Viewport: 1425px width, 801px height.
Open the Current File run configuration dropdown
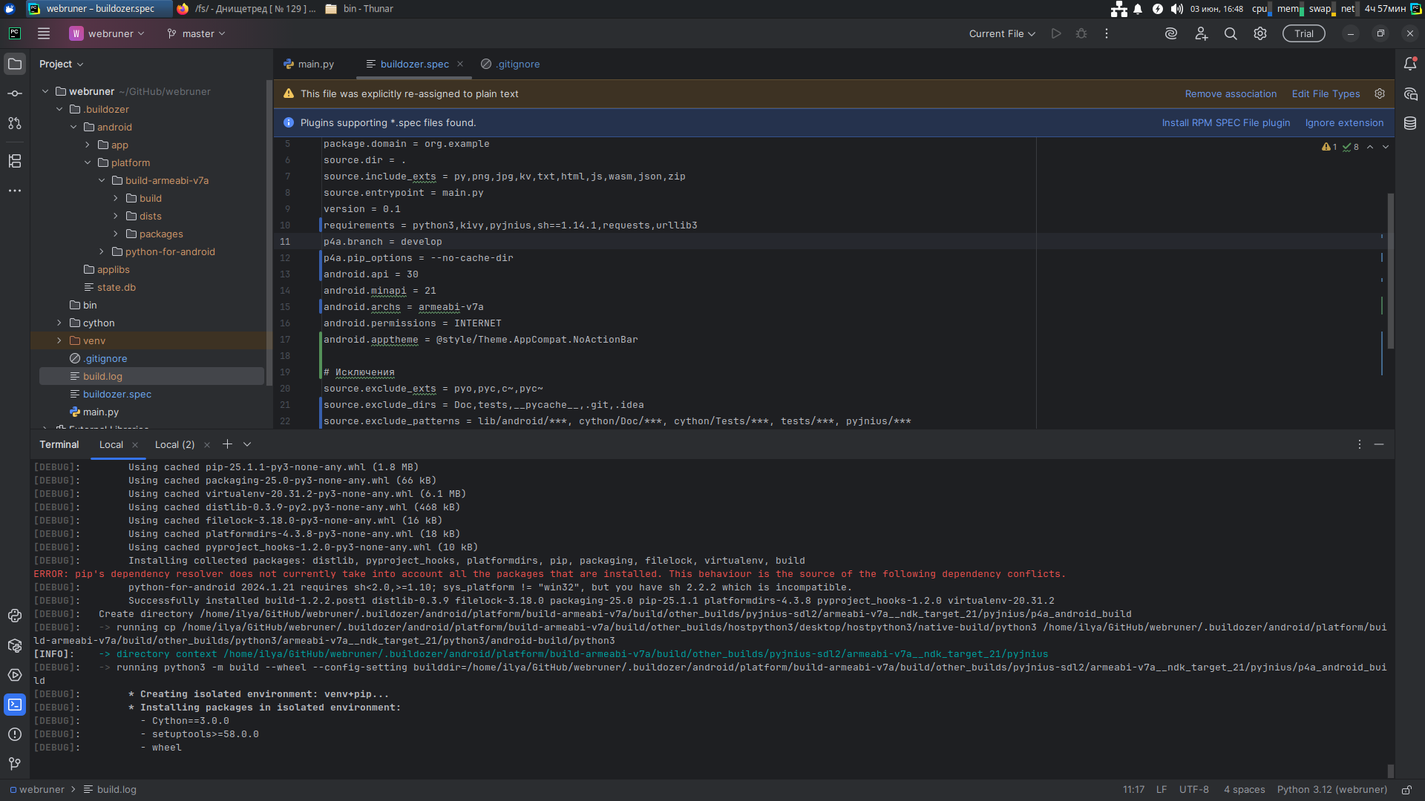1001,33
